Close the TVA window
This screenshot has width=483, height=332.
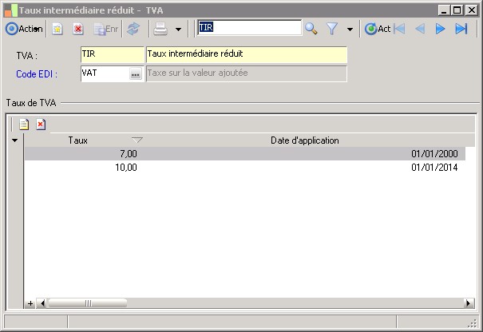pyautogui.click(x=471, y=10)
